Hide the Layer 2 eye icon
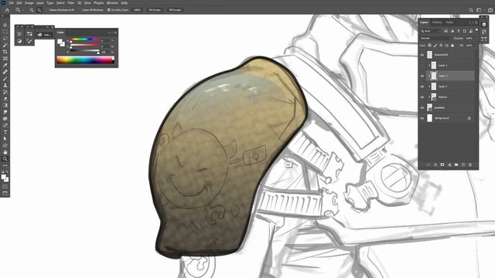The width and height of the screenshot is (495, 278). (422, 86)
